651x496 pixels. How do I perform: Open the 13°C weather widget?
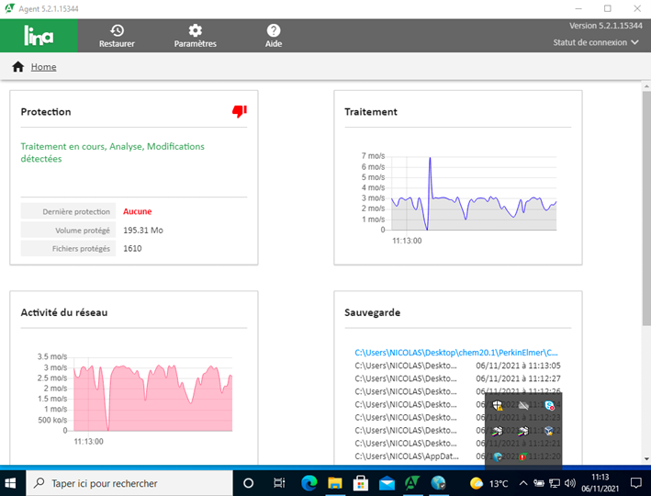coord(489,483)
